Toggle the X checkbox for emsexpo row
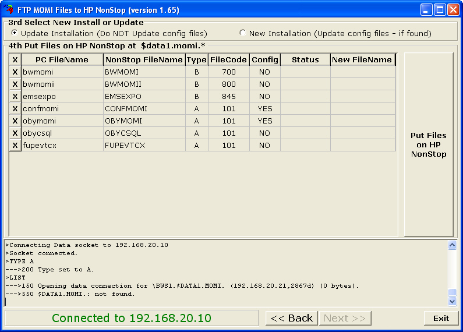This screenshot has height=332, width=463. (x=15, y=96)
